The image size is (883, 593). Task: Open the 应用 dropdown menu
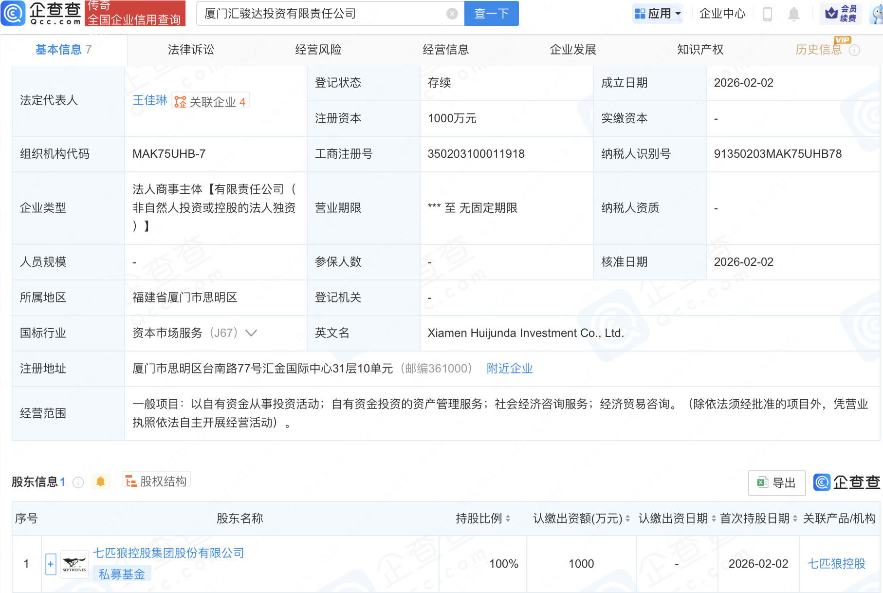pyautogui.click(x=658, y=14)
